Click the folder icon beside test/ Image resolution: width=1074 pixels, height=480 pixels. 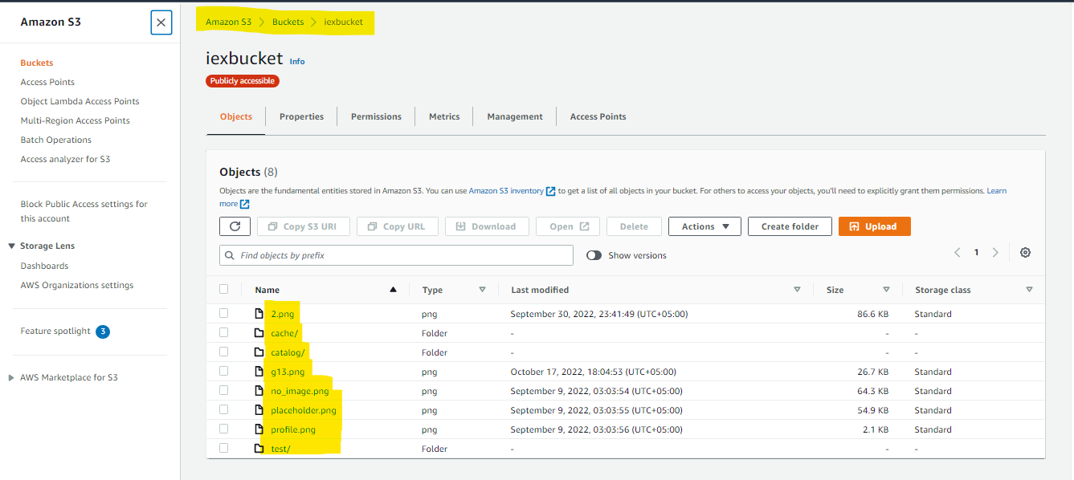coord(259,449)
